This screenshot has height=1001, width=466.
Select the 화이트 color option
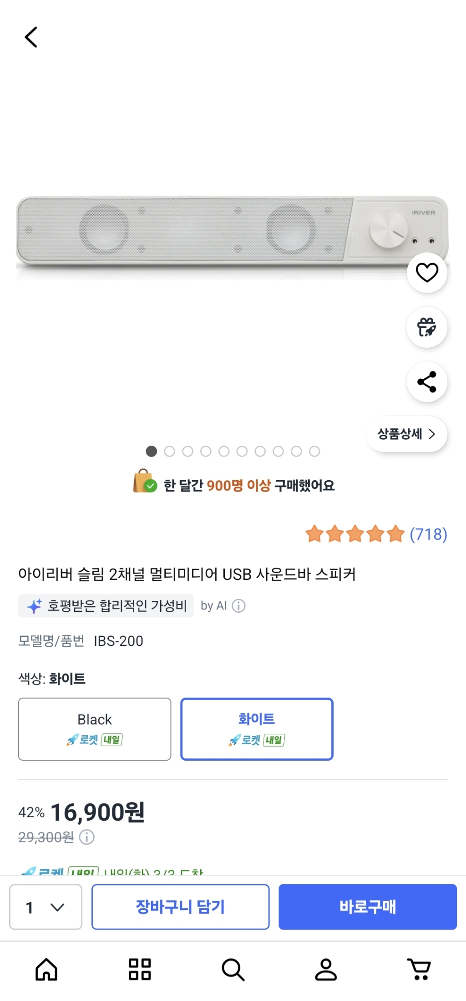pos(256,728)
